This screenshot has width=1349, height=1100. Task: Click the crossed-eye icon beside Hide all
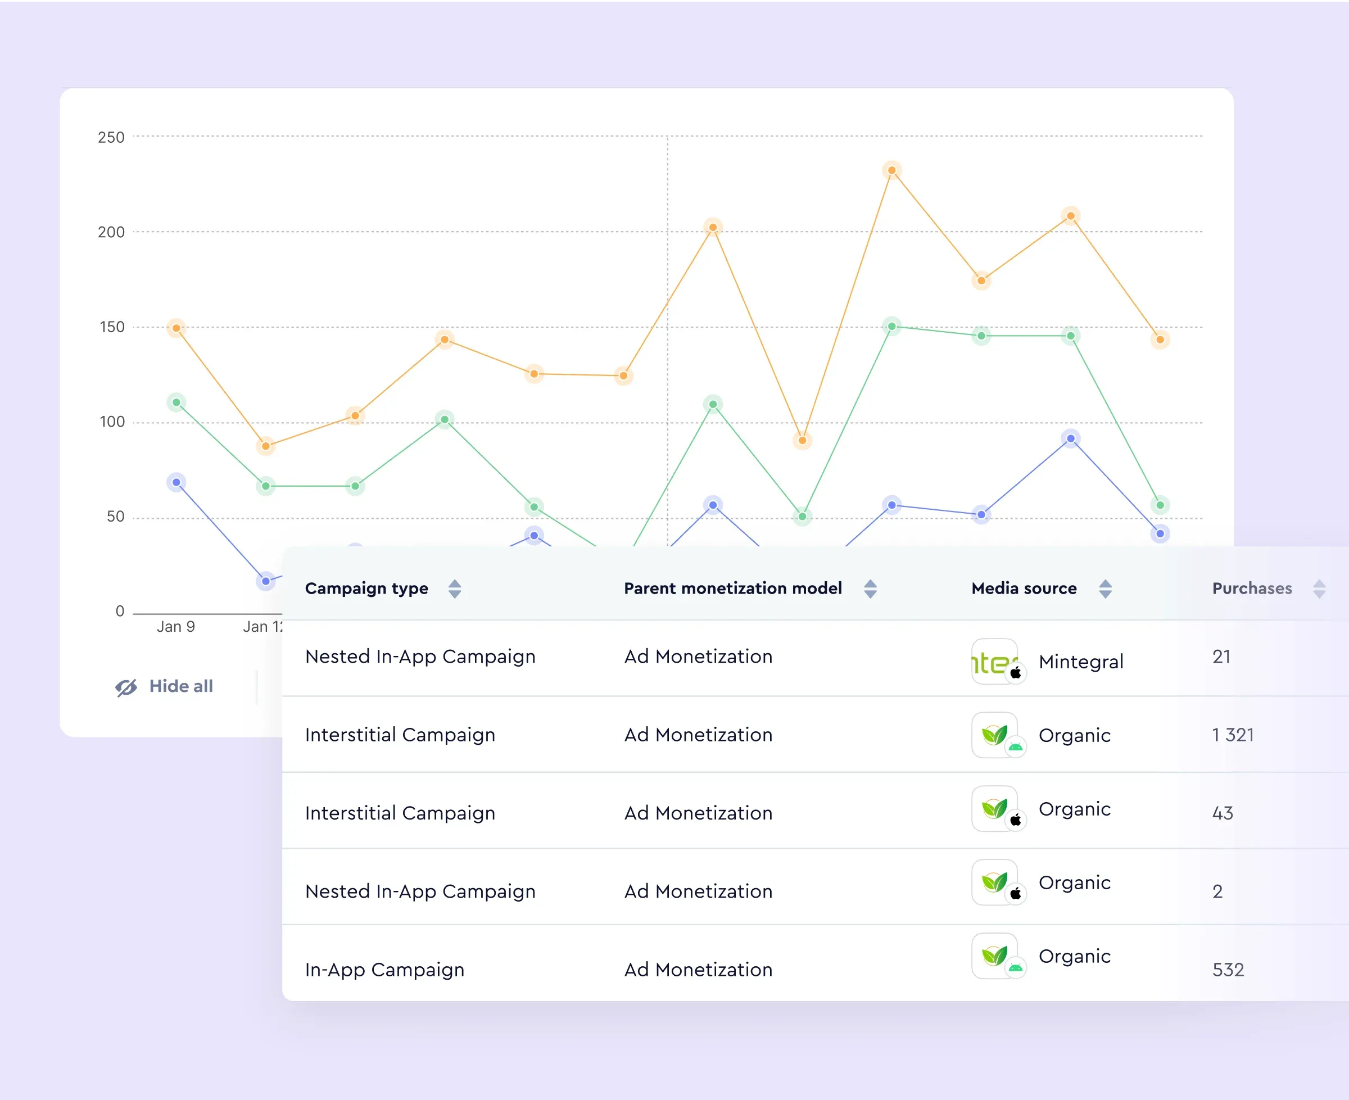click(126, 687)
